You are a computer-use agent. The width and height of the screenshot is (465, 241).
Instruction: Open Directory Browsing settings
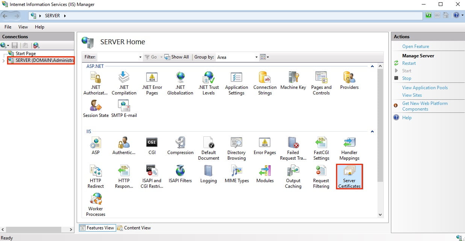coord(236,147)
